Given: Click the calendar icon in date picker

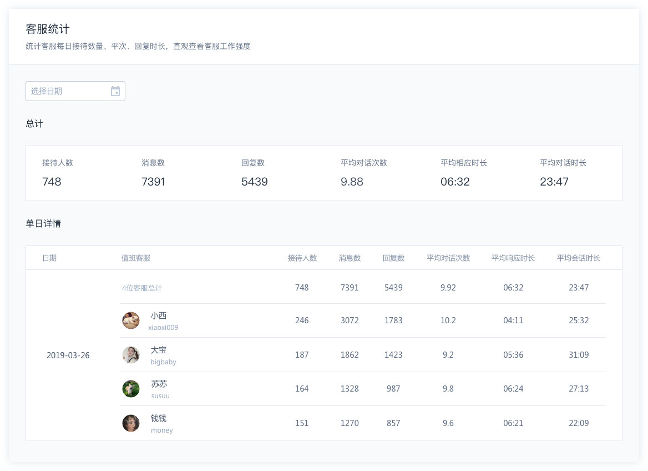Looking at the screenshot, I should pyautogui.click(x=115, y=92).
